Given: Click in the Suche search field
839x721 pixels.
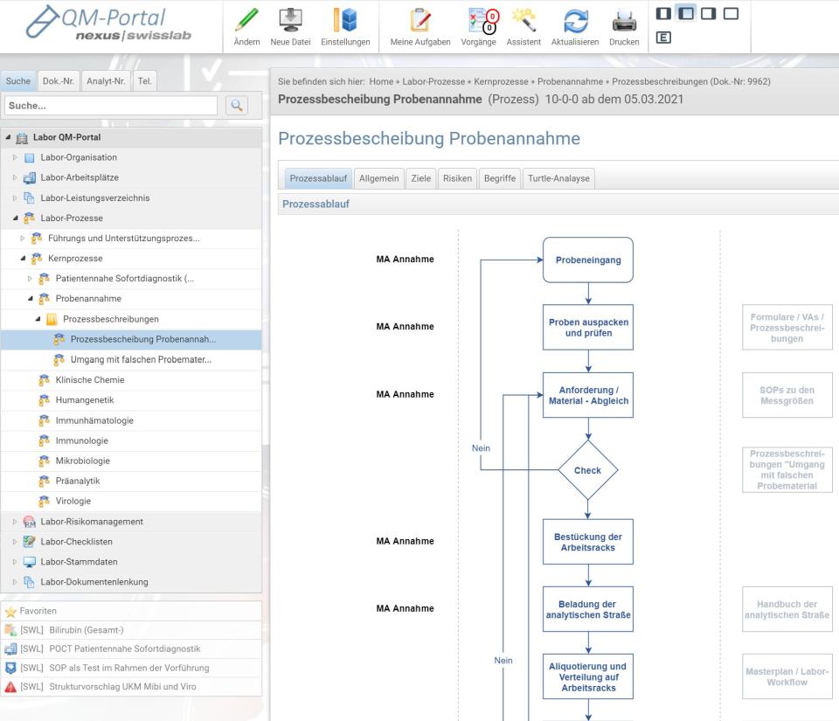Looking at the screenshot, I should 109,106.
